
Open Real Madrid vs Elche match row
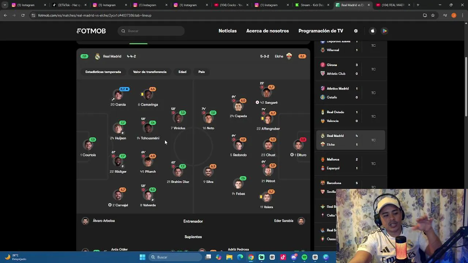(x=351, y=140)
